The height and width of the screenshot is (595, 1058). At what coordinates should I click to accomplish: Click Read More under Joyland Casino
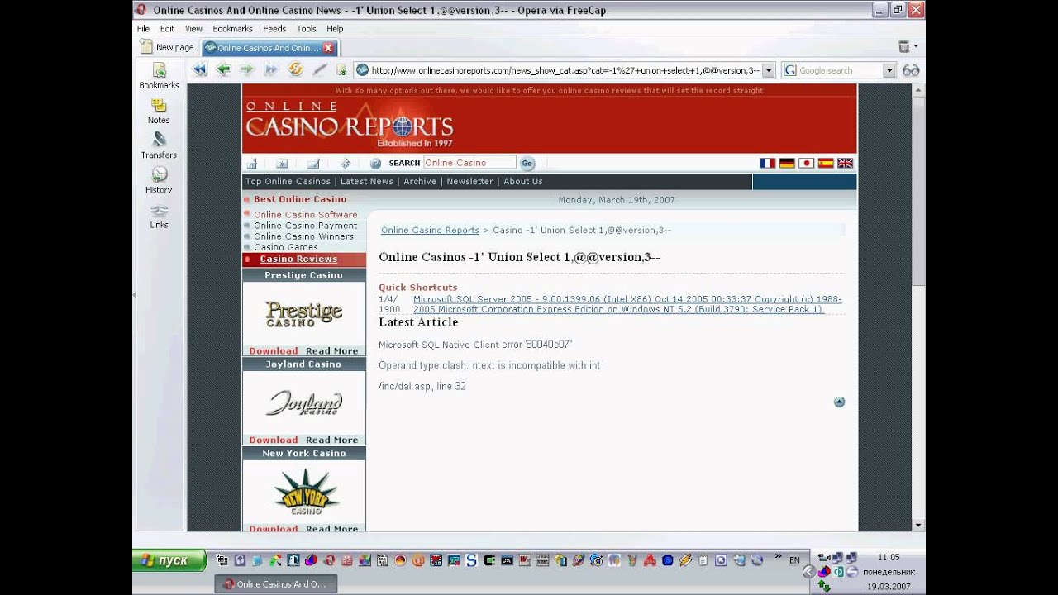point(331,440)
